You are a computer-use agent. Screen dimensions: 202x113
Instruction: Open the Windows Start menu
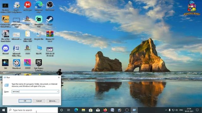point(3,110)
